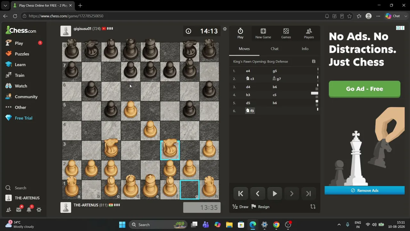Open a new browser tab
Screen dimensions: 410x231
coord(80,5)
